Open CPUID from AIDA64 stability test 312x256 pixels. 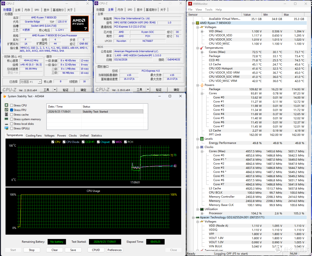[96, 250]
